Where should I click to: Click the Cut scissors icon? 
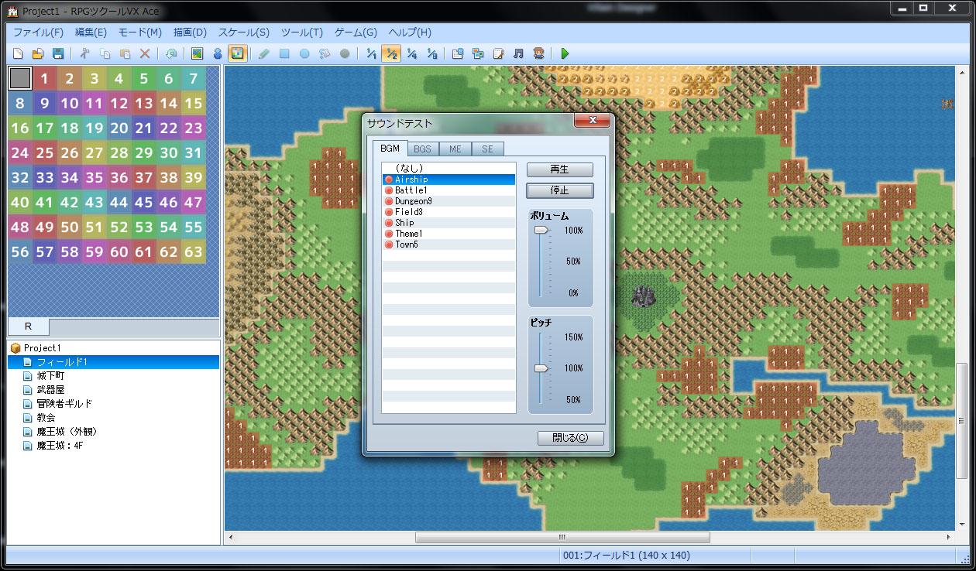pos(84,54)
